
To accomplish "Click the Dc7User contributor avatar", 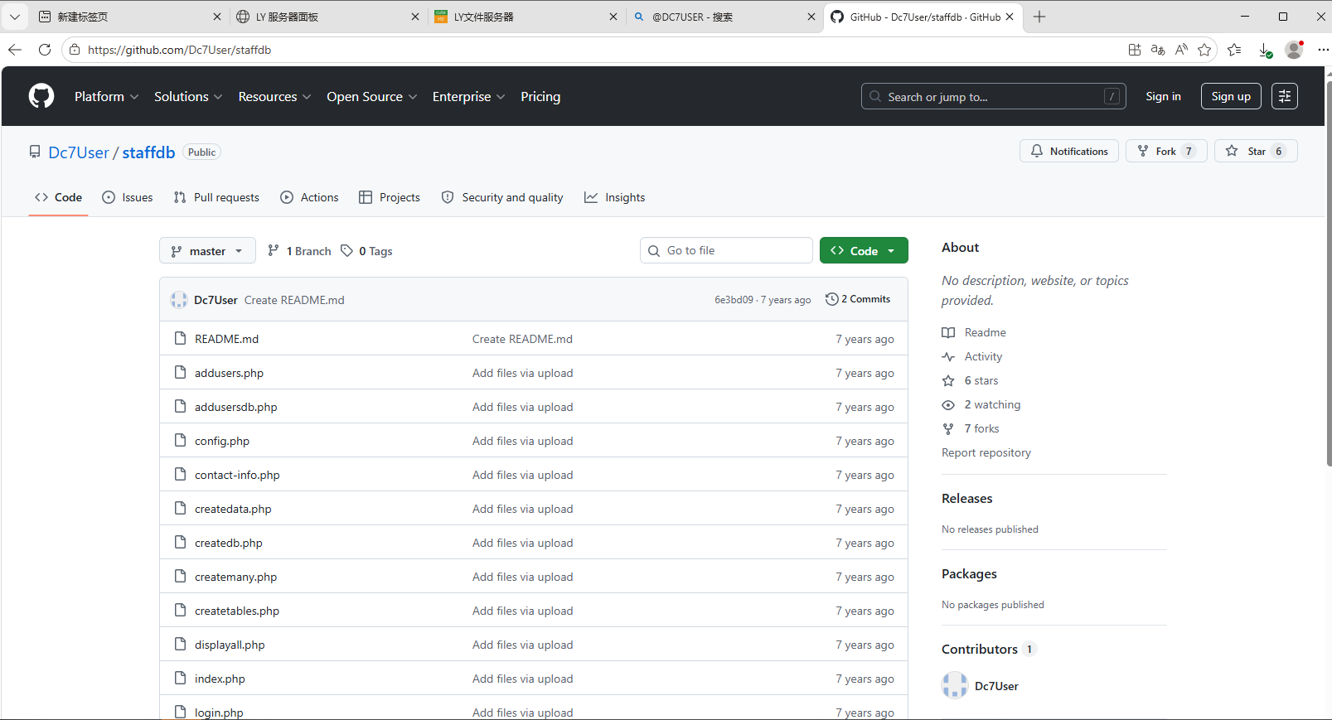I will pyautogui.click(x=955, y=685).
